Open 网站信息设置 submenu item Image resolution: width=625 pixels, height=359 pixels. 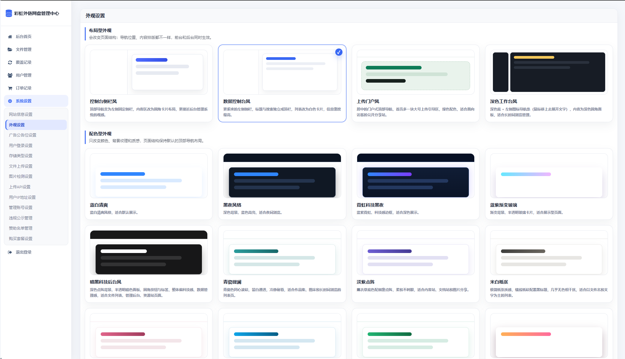coord(36,114)
